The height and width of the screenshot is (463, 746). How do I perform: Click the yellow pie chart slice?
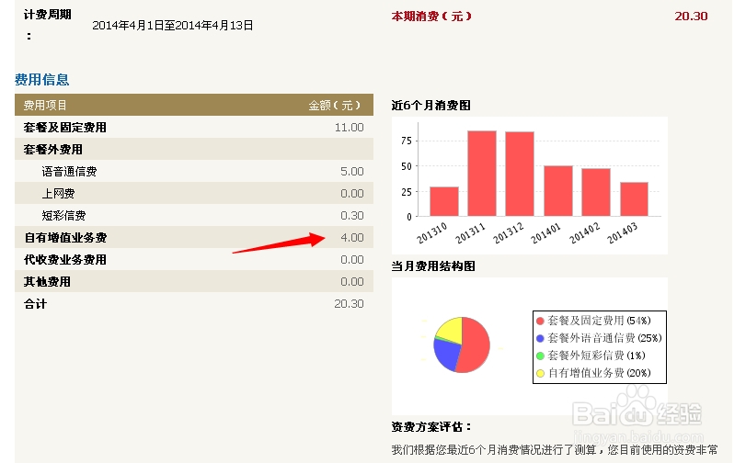(452, 330)
